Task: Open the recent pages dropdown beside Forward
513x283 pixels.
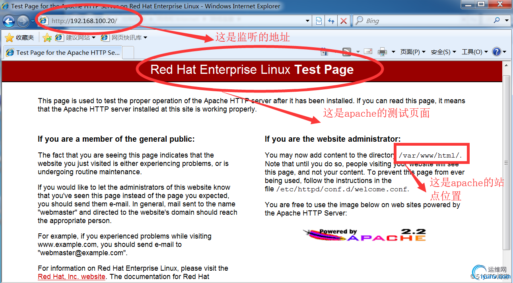Action: coord(32,21)
